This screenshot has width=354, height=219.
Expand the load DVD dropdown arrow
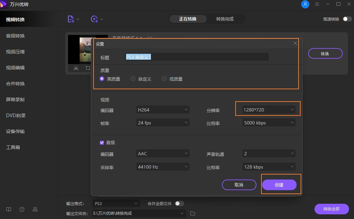click(102, 19)
